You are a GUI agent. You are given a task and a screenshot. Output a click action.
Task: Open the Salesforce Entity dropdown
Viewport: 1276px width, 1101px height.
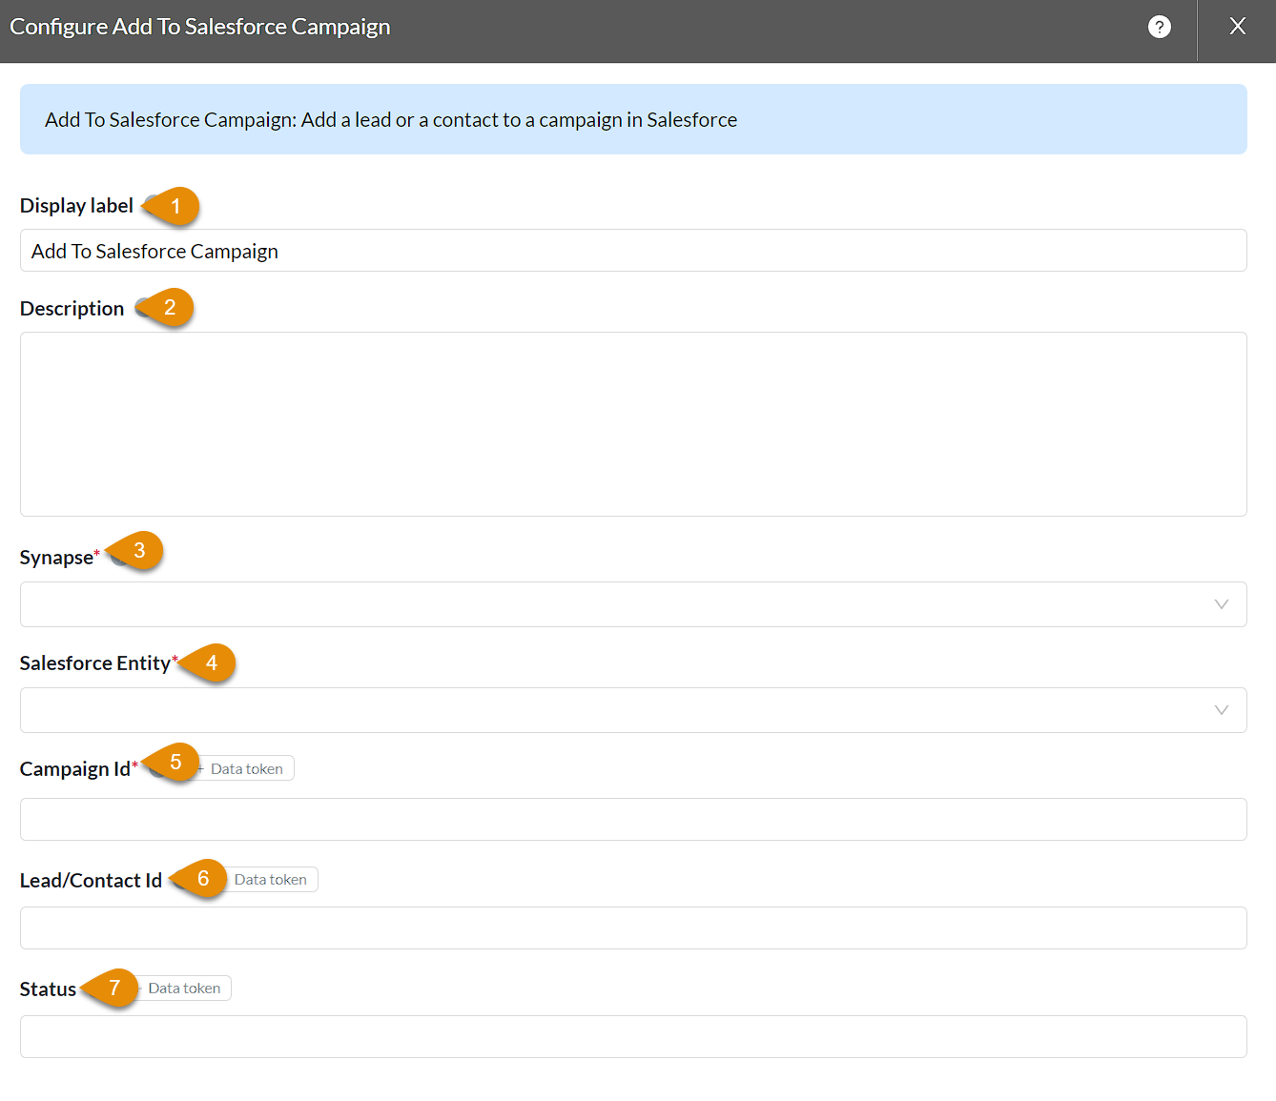pyautogui.click(x=633, y=710)
